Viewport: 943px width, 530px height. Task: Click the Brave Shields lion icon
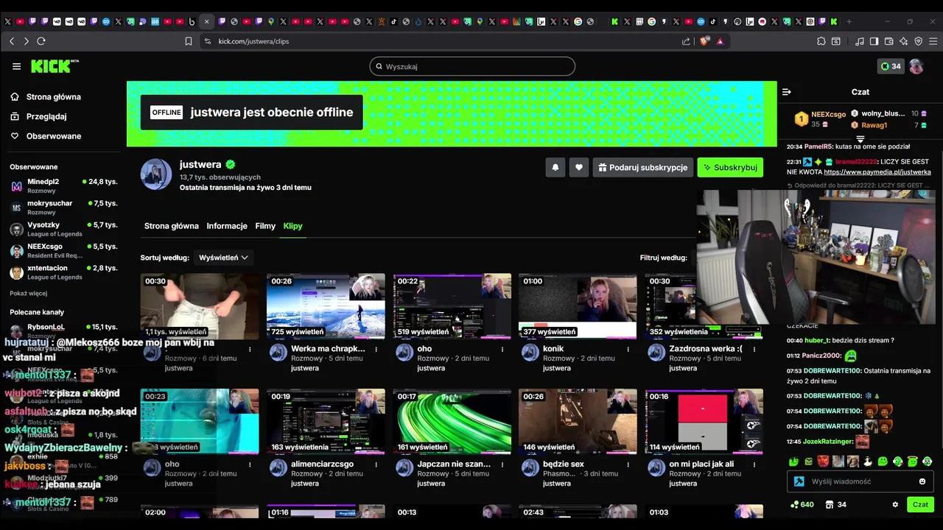705,41
